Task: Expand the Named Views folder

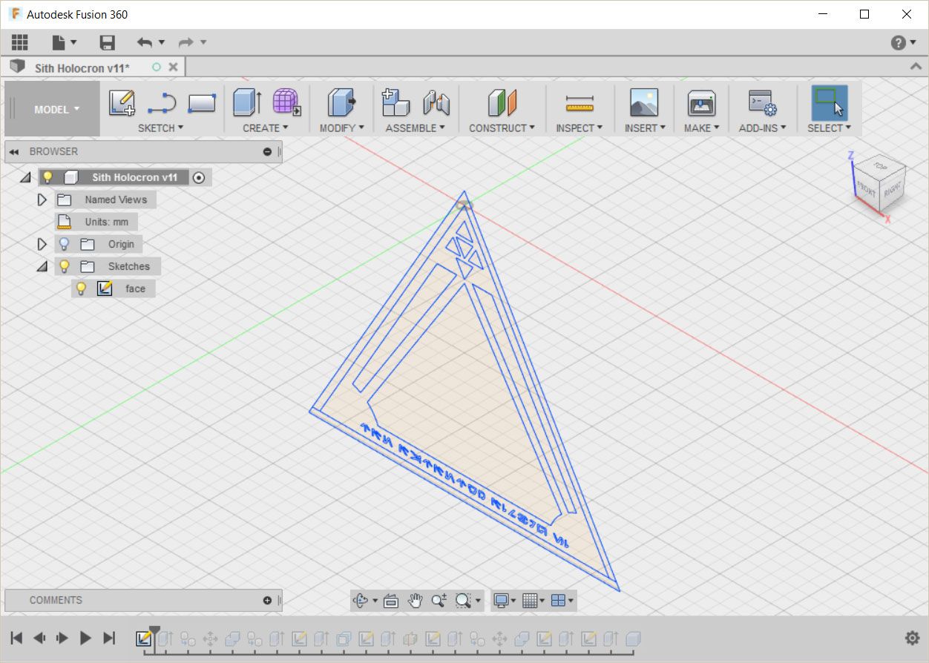Action: click(x=42, y=199)
